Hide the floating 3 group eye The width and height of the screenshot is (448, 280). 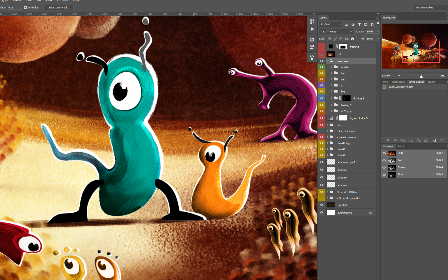point(322,98)
